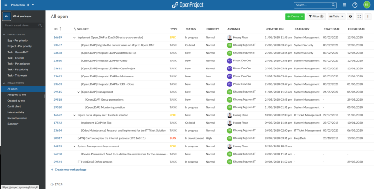Toggle the Filter panel
The height and width of the screenshot is (189, 374).
[316, 17]
